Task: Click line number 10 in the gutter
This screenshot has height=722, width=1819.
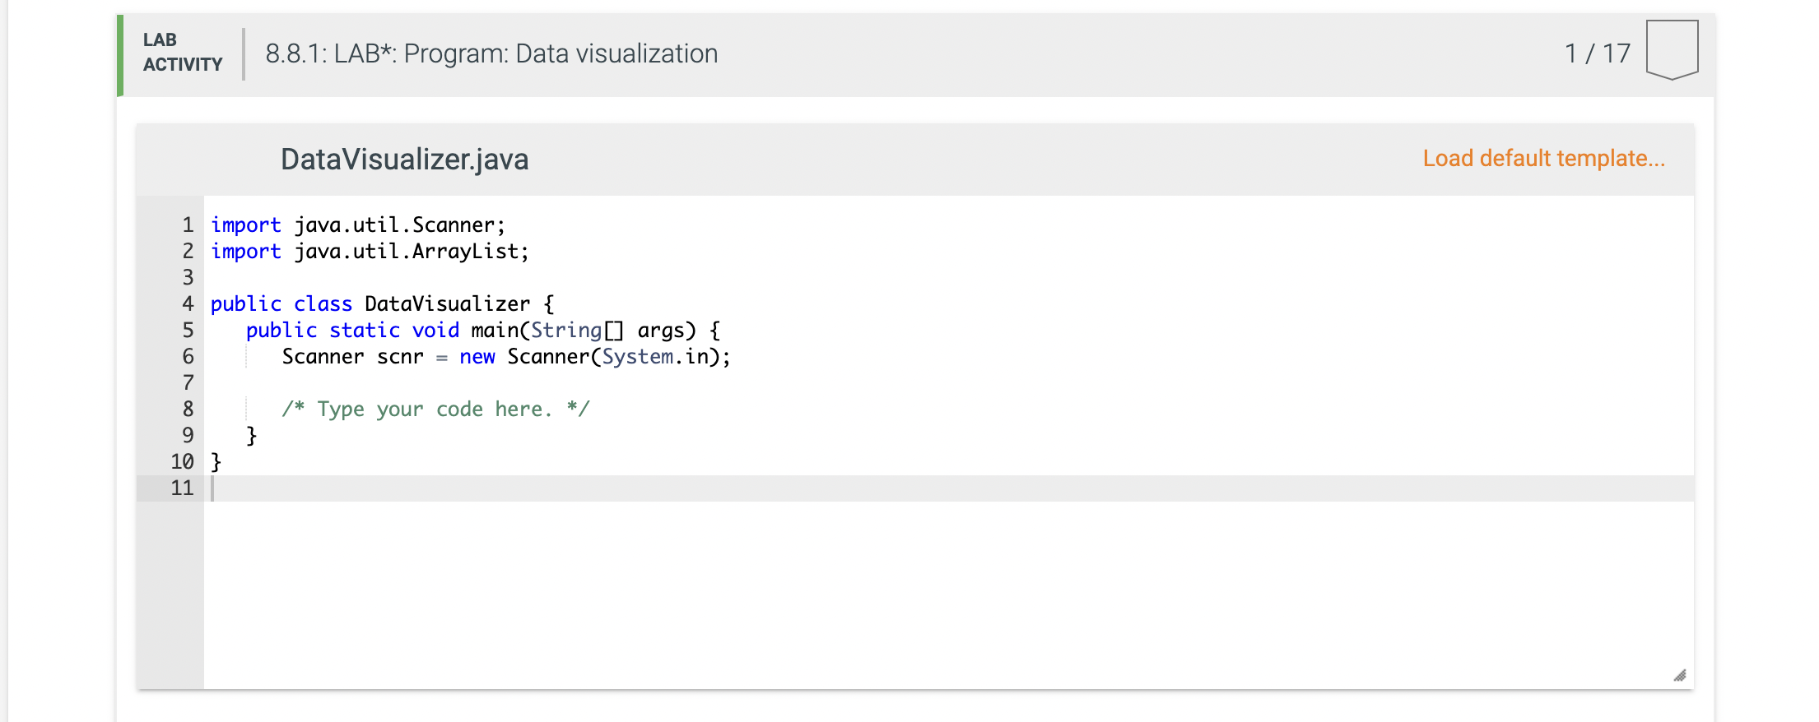Action: pyautogui.click(x=182, y=461)
